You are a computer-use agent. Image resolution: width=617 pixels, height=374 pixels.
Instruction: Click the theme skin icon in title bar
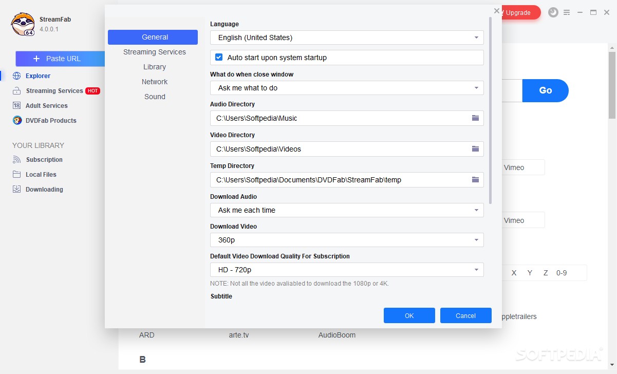click(x=553, y=12)
